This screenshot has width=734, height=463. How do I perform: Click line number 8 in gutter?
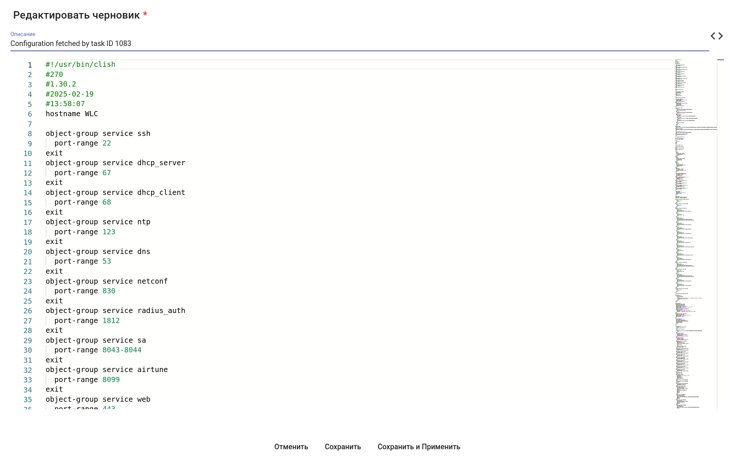tap(30, 134)
